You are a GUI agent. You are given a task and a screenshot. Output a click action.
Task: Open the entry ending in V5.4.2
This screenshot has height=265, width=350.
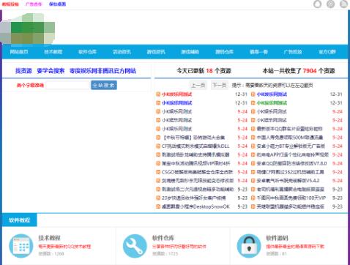[x=288, y=181]
